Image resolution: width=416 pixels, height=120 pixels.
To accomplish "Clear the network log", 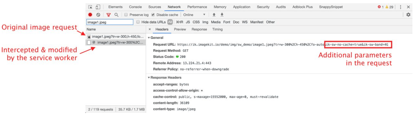I will click(98, 15).
